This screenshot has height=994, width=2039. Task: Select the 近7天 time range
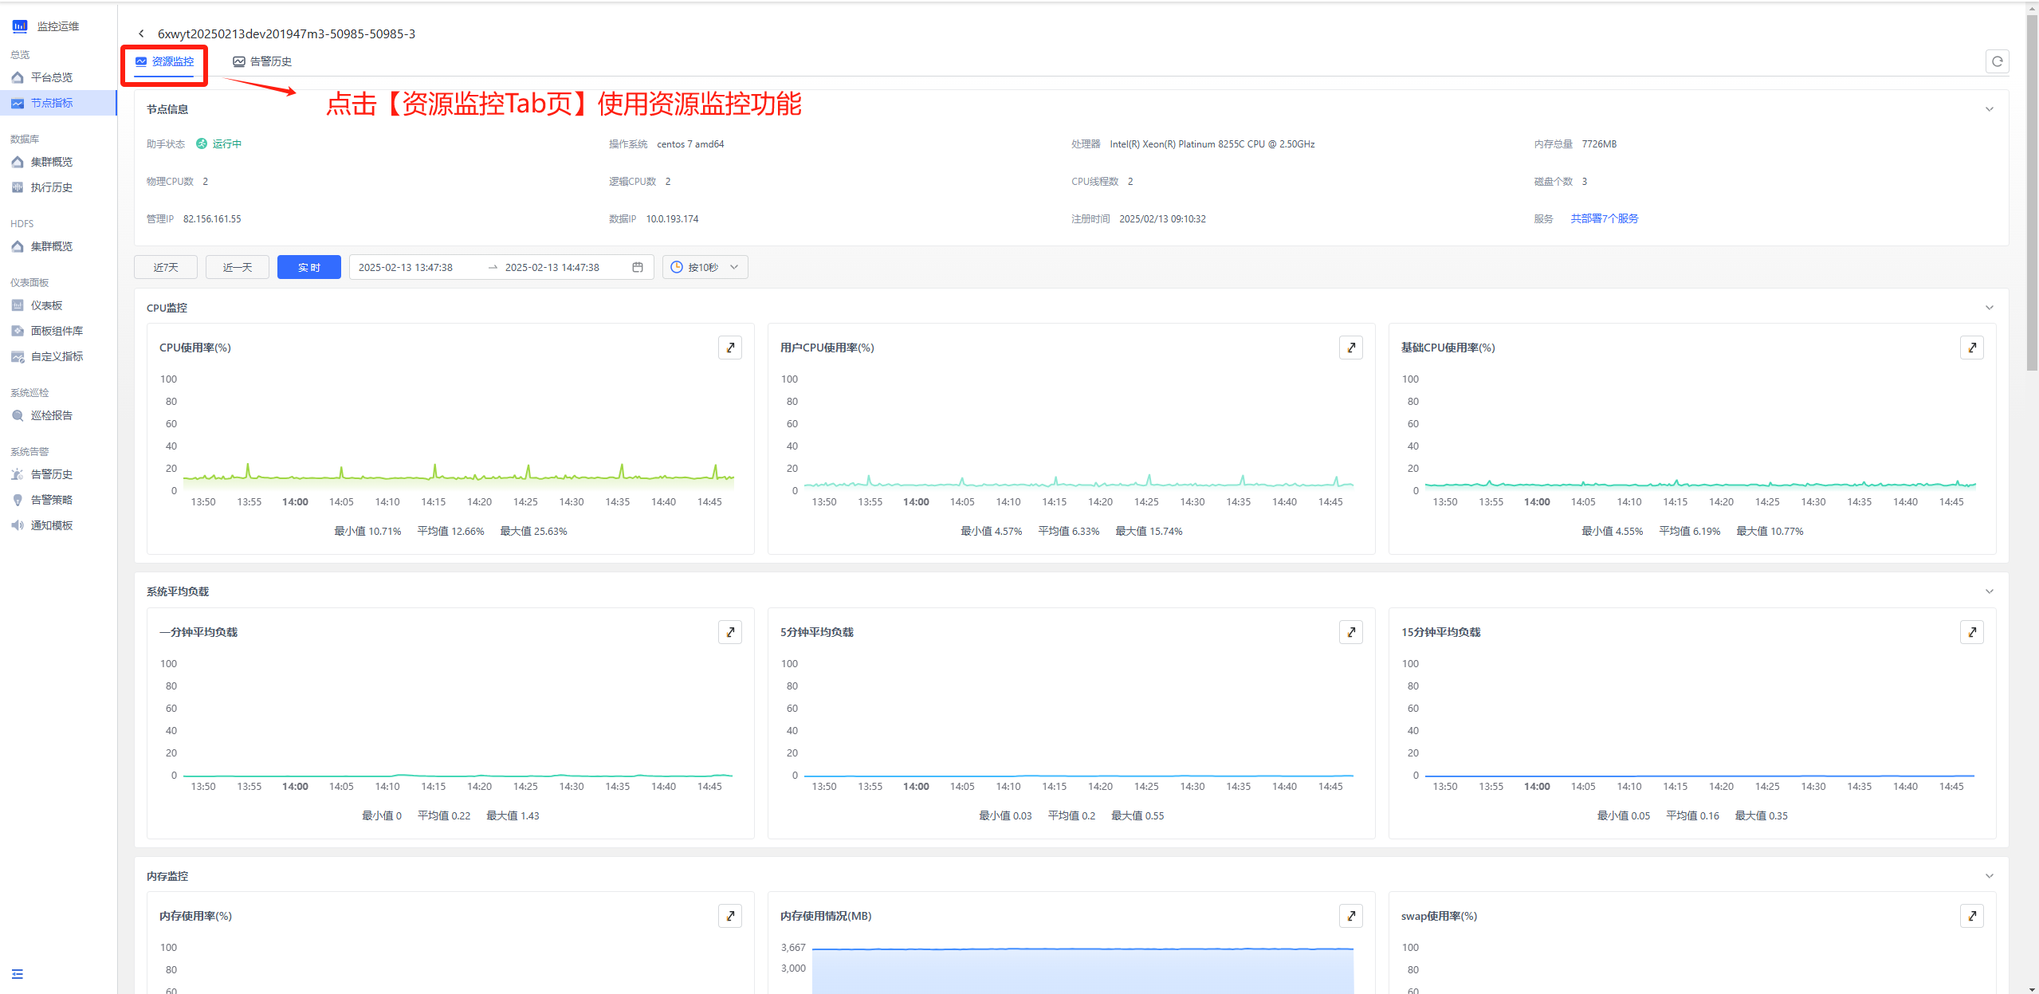(x=166, y=267)
